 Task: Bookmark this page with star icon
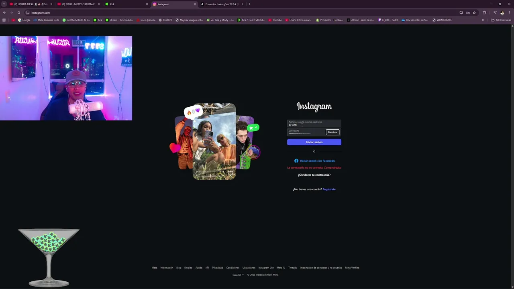[x=474, y=12]
